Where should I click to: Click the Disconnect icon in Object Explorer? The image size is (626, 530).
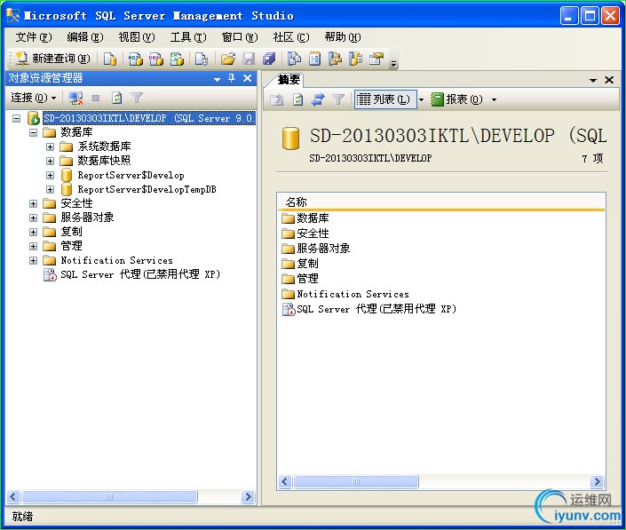tap(75, 98)
